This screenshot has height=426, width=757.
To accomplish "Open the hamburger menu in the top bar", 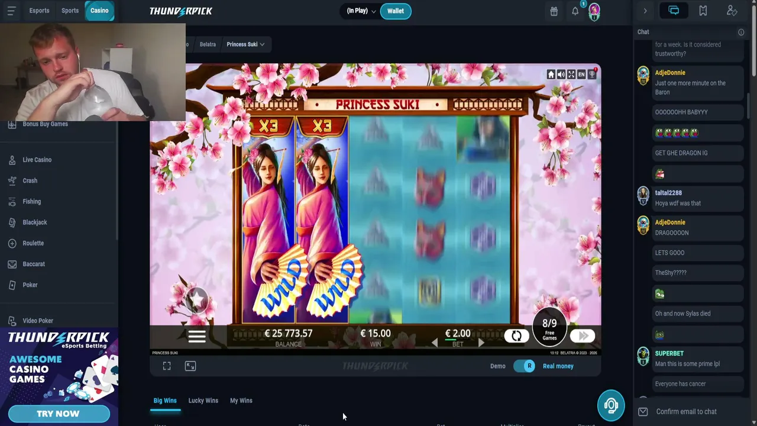I will pyautogui.click(x=11, y=11).
